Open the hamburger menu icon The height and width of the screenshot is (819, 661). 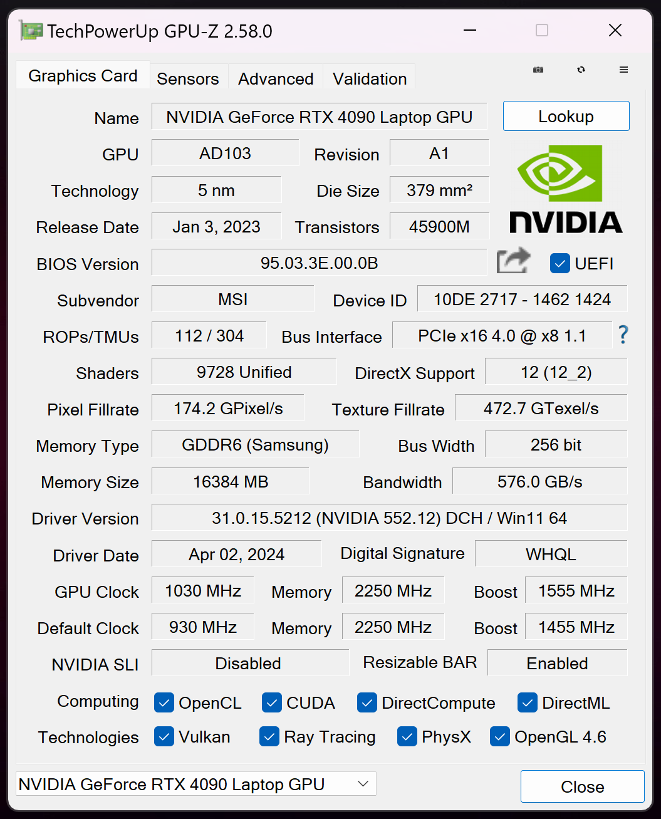pos(623,70)
